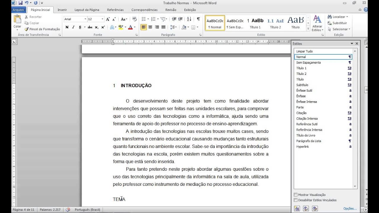This screenshot has height=213, width=379.
Task: Save document with disk icon
Action: [20, 3]
